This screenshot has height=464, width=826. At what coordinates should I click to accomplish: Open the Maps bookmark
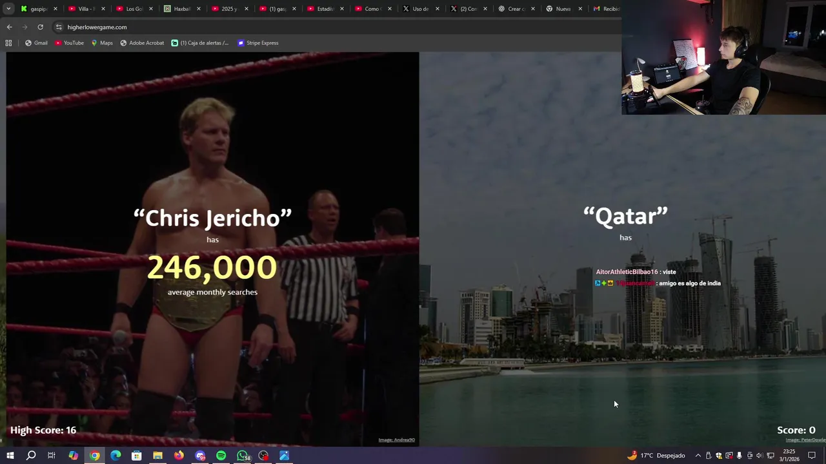coord(102,43)
